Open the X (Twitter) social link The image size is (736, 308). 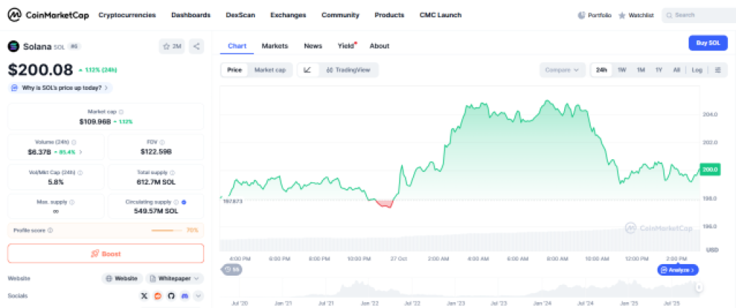tap(145, 296)
